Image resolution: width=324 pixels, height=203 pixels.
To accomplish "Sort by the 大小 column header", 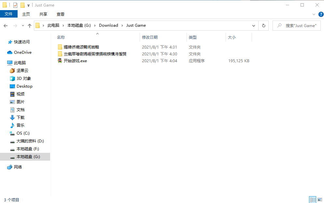I will pos(232,37).
